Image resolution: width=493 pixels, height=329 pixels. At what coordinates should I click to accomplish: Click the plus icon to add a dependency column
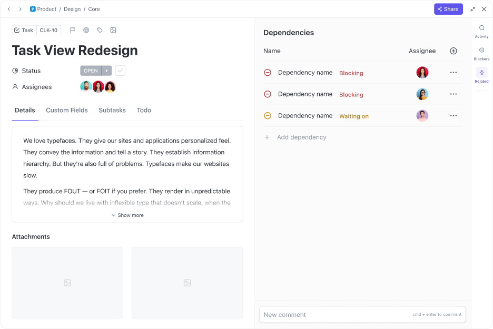[x=453, y=51]
